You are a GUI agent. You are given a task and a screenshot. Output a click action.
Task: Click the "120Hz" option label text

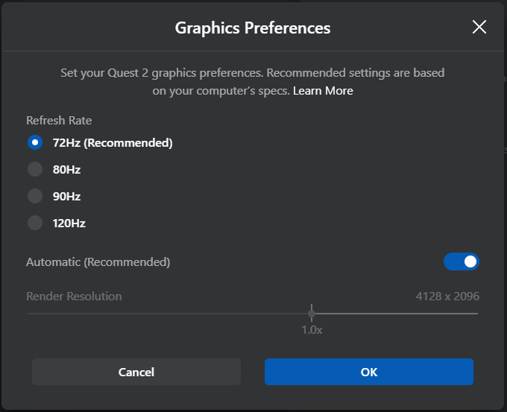(69, 222)
